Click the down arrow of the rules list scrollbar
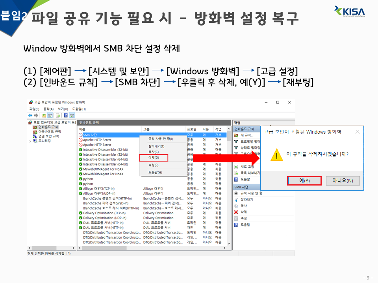378x283 pixels. 229,244
